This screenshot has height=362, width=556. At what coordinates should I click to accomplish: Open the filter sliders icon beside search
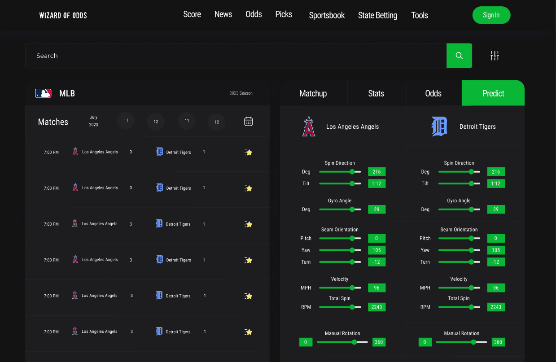pyautogui.click(x=495, y=56)
